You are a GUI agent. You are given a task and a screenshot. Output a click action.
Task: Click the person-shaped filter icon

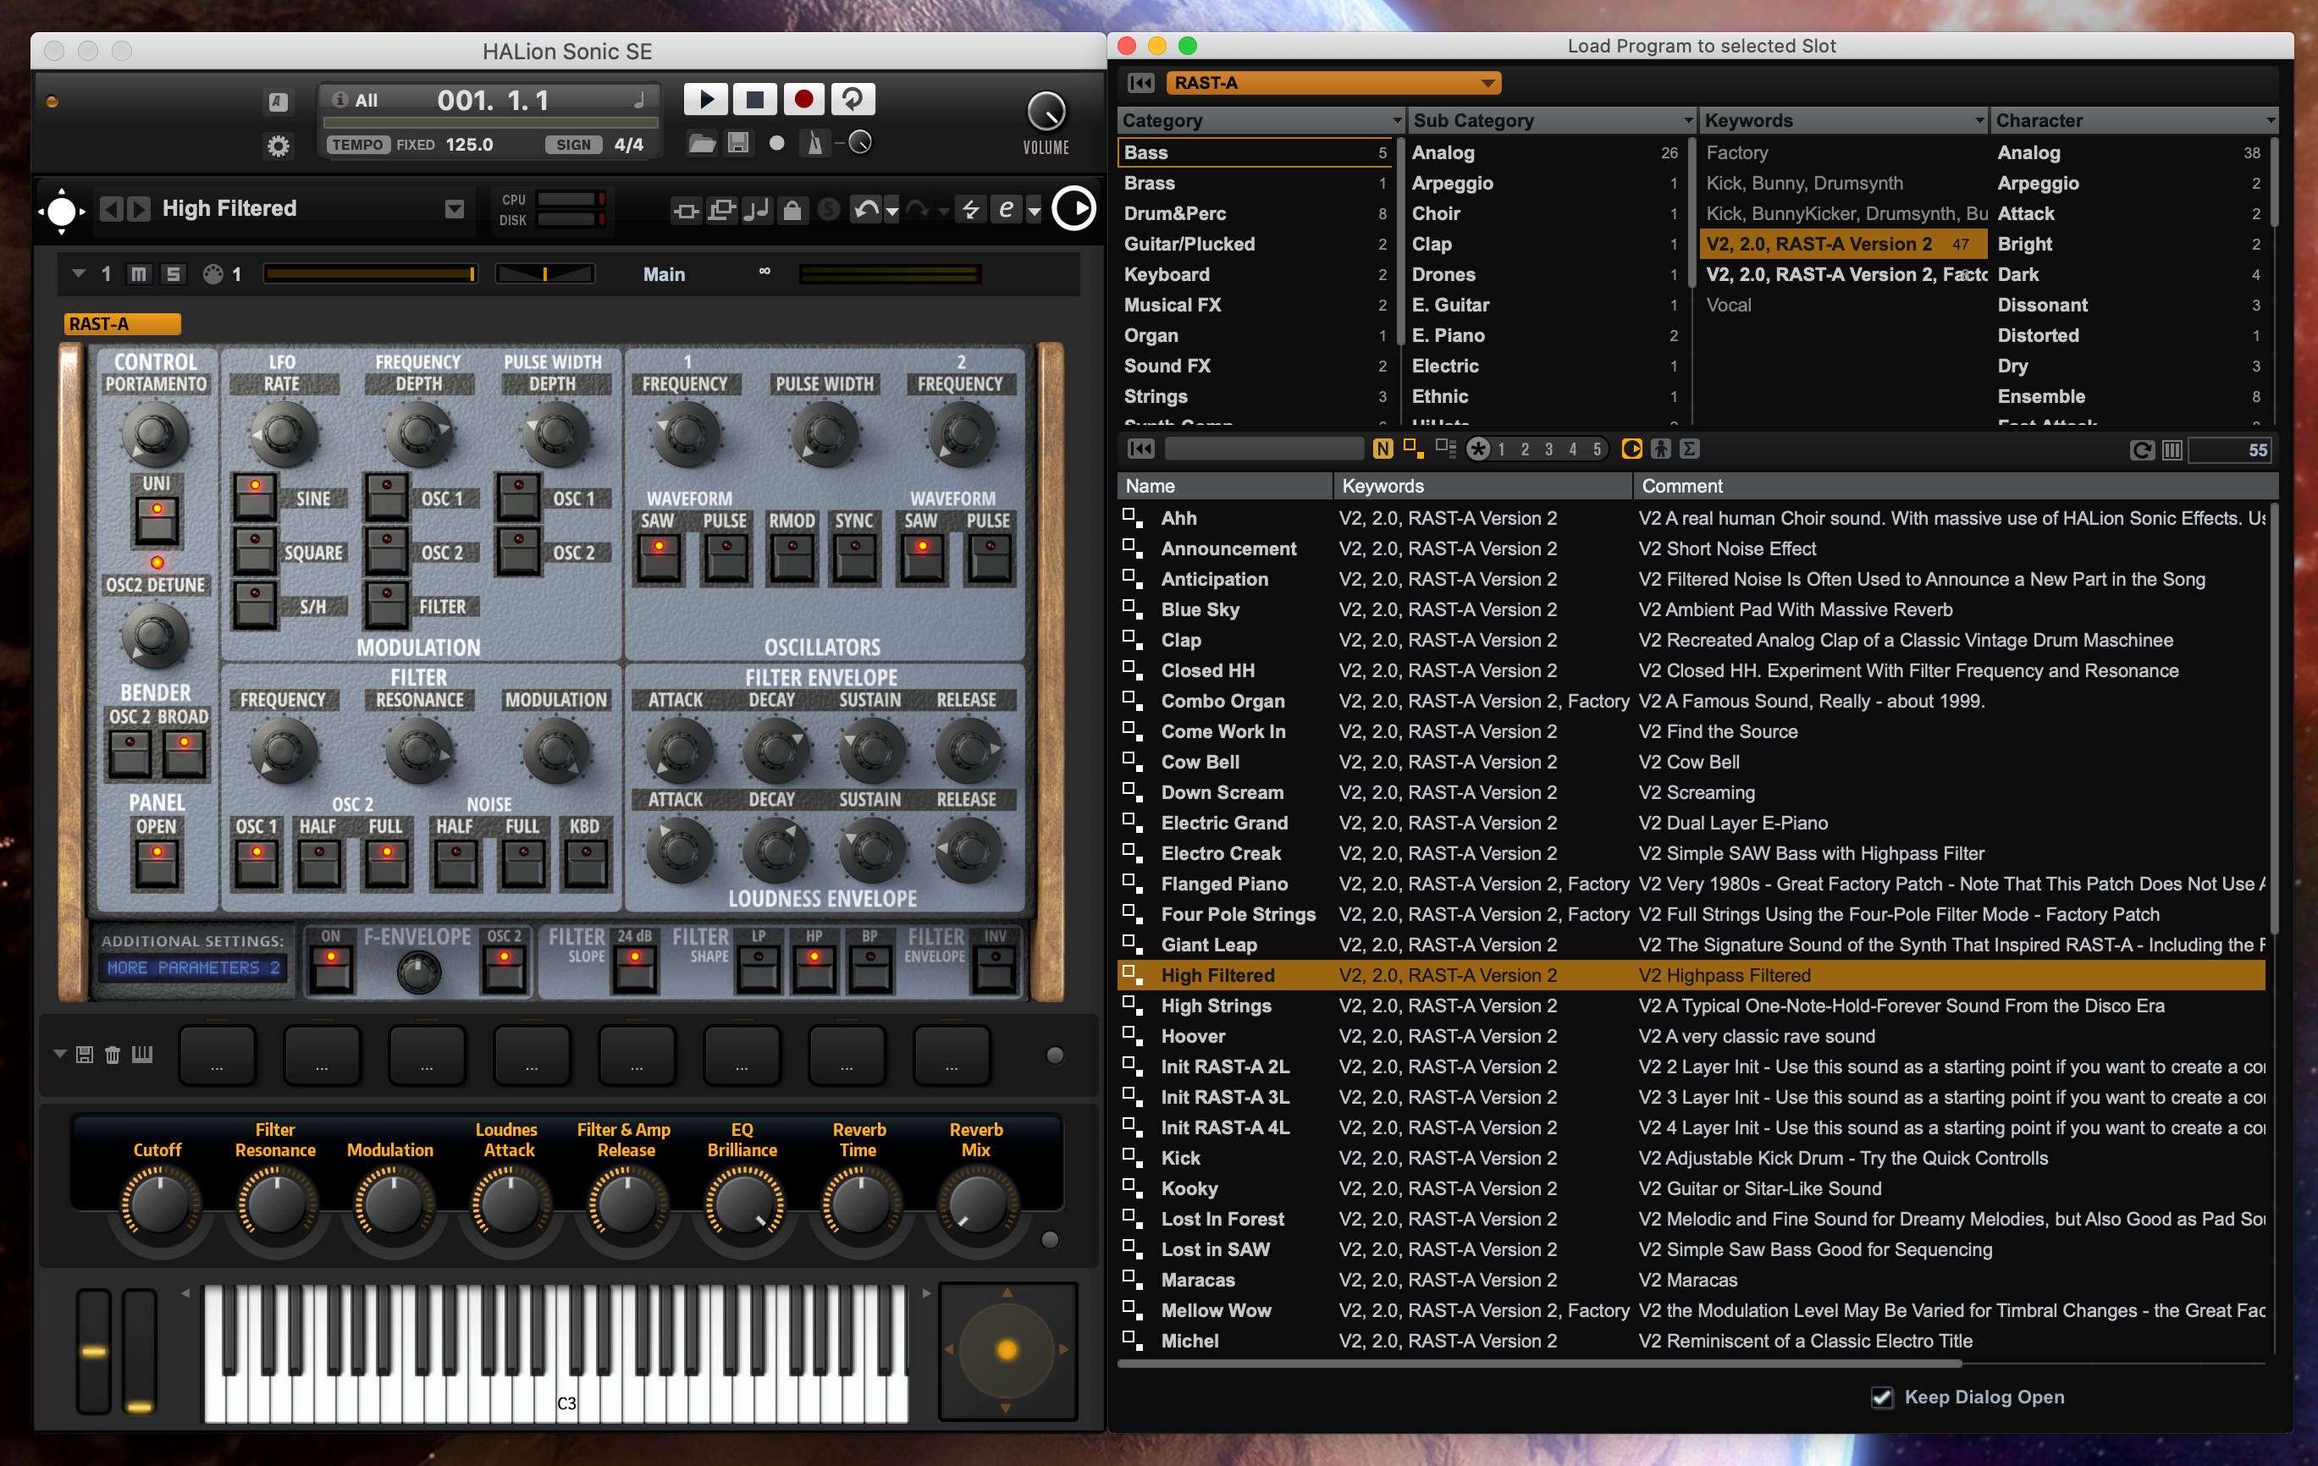[x=1660, y=449]
